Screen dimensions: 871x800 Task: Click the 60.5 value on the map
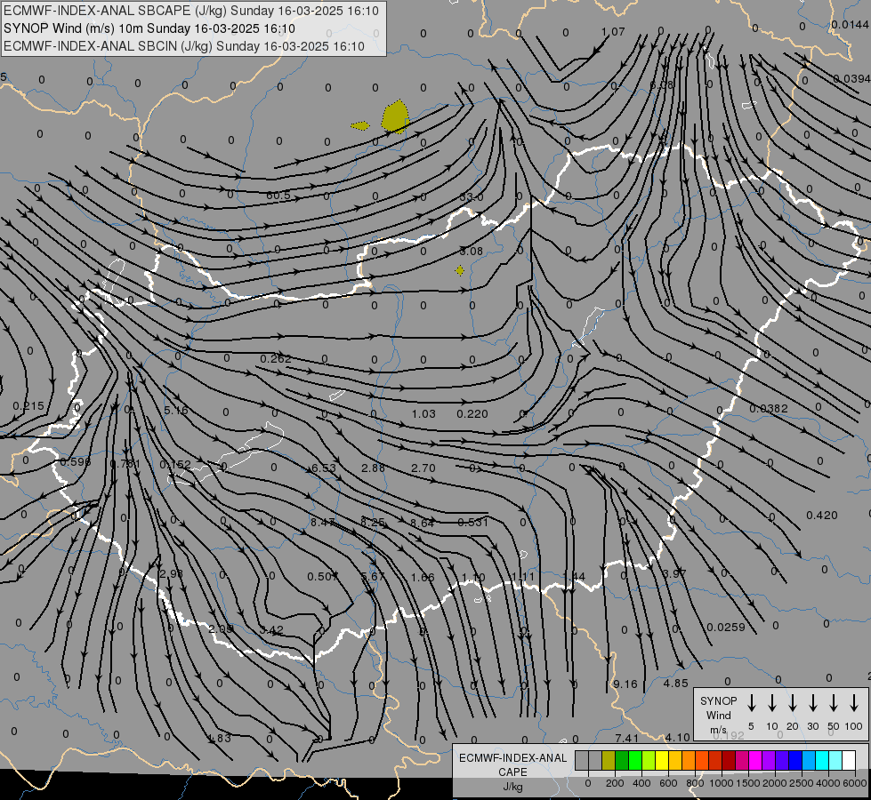278,196
